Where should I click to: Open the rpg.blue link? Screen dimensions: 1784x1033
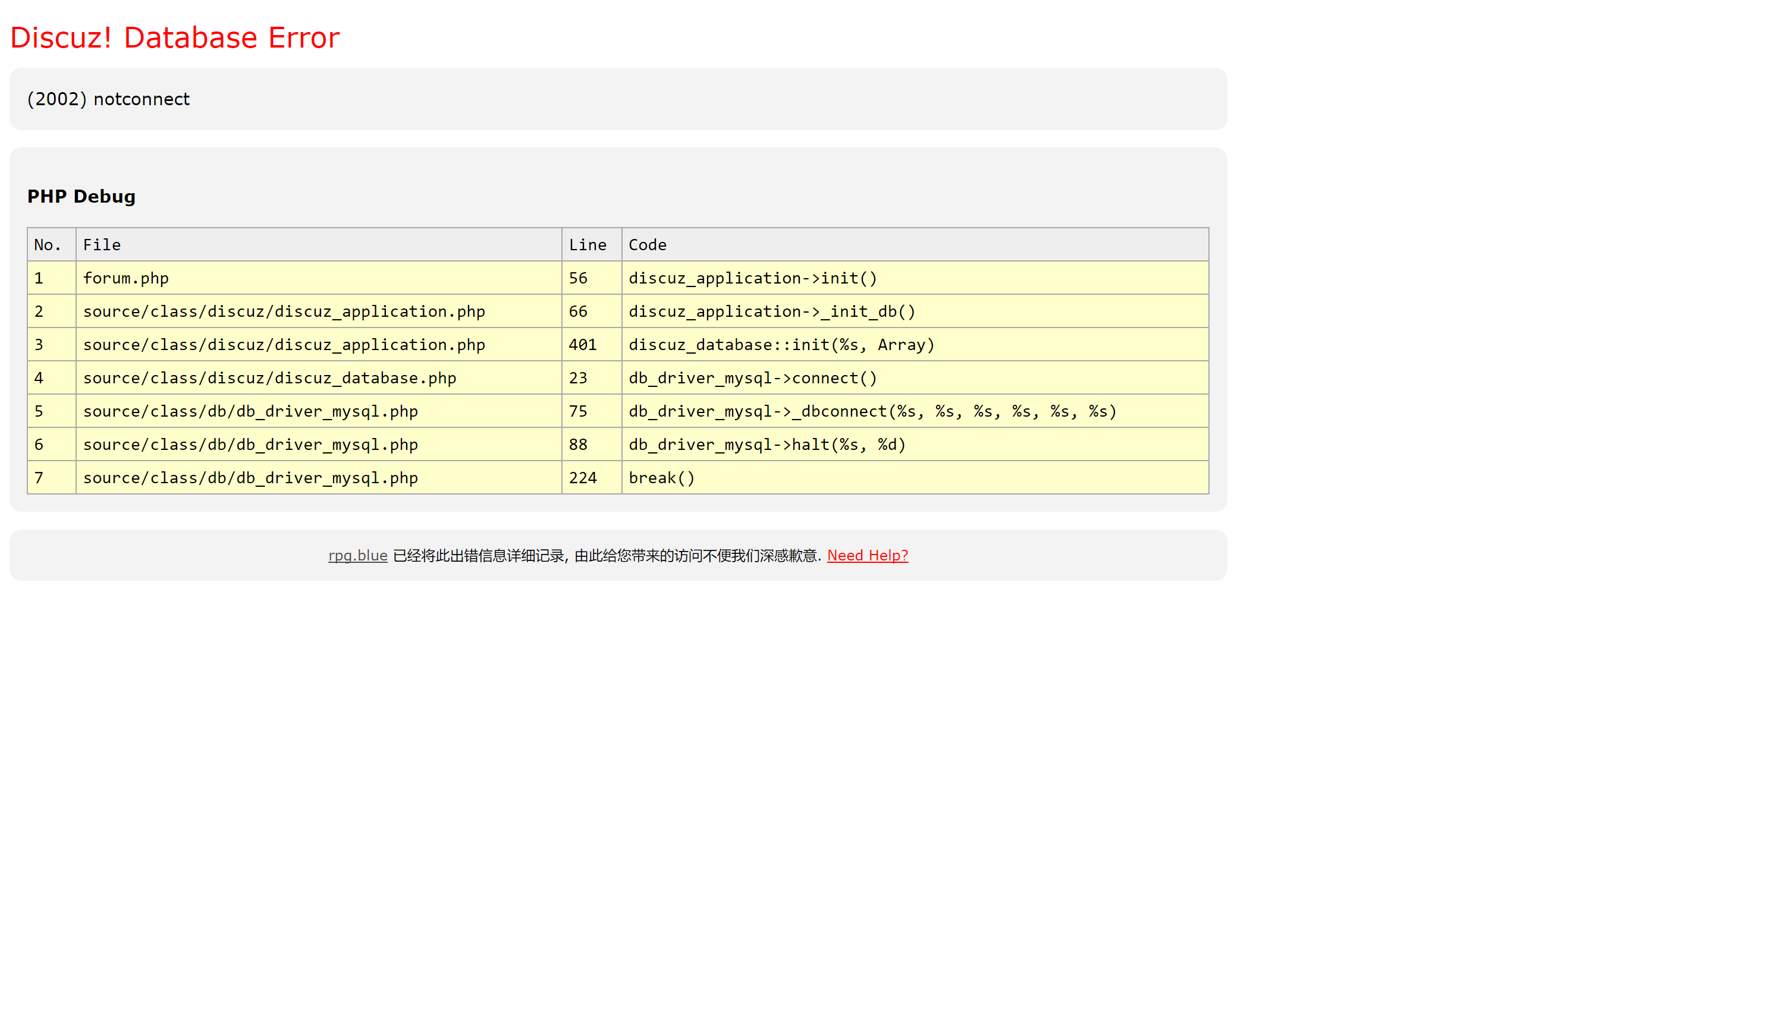tap(357, 555)
